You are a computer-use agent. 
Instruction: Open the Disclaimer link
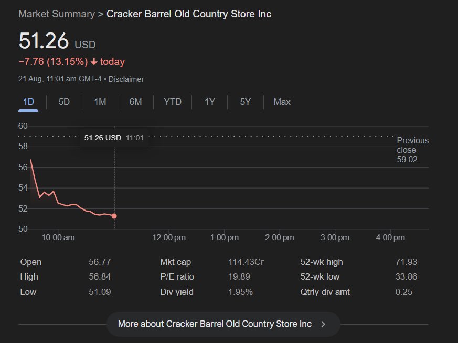[126, 79]
